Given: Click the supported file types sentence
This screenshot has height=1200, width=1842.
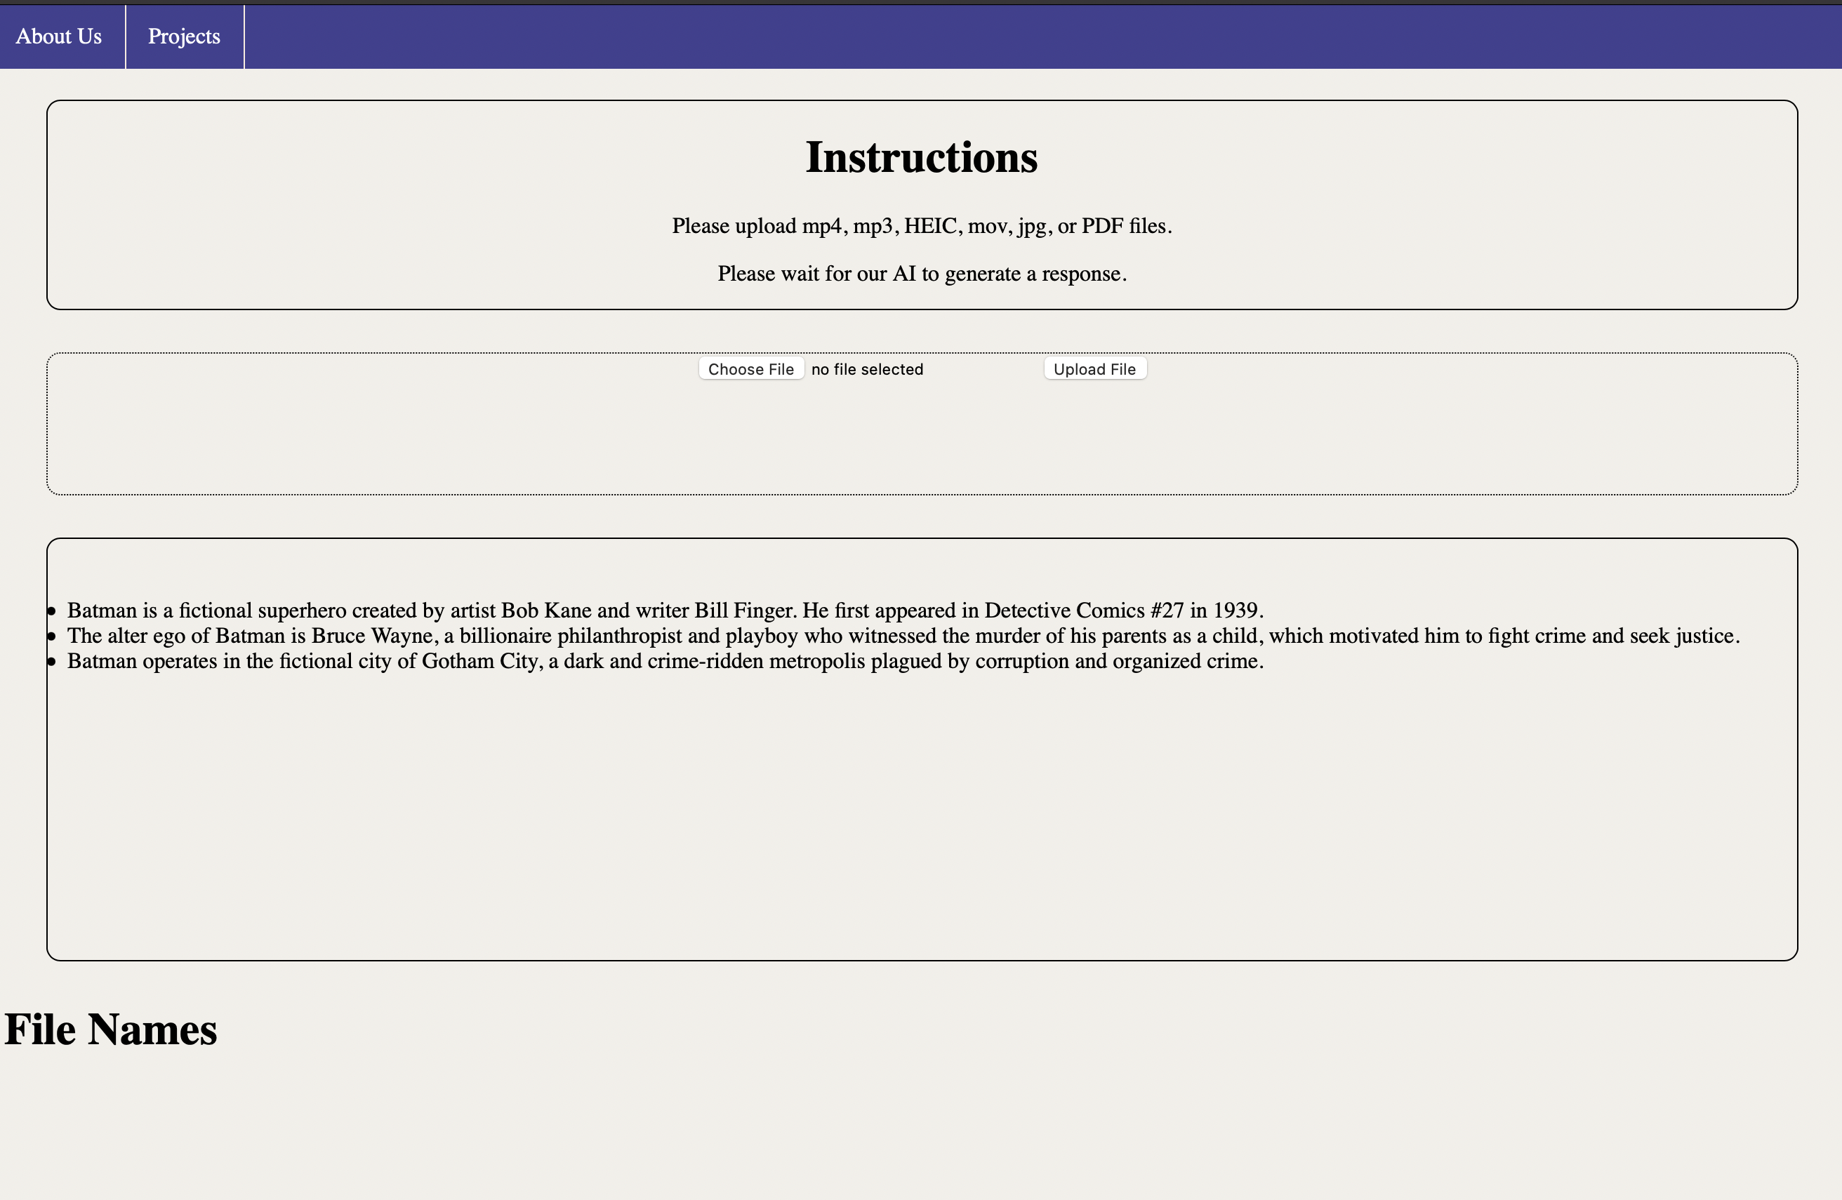Looking at the screenshot, I should [x=921, y=226].
